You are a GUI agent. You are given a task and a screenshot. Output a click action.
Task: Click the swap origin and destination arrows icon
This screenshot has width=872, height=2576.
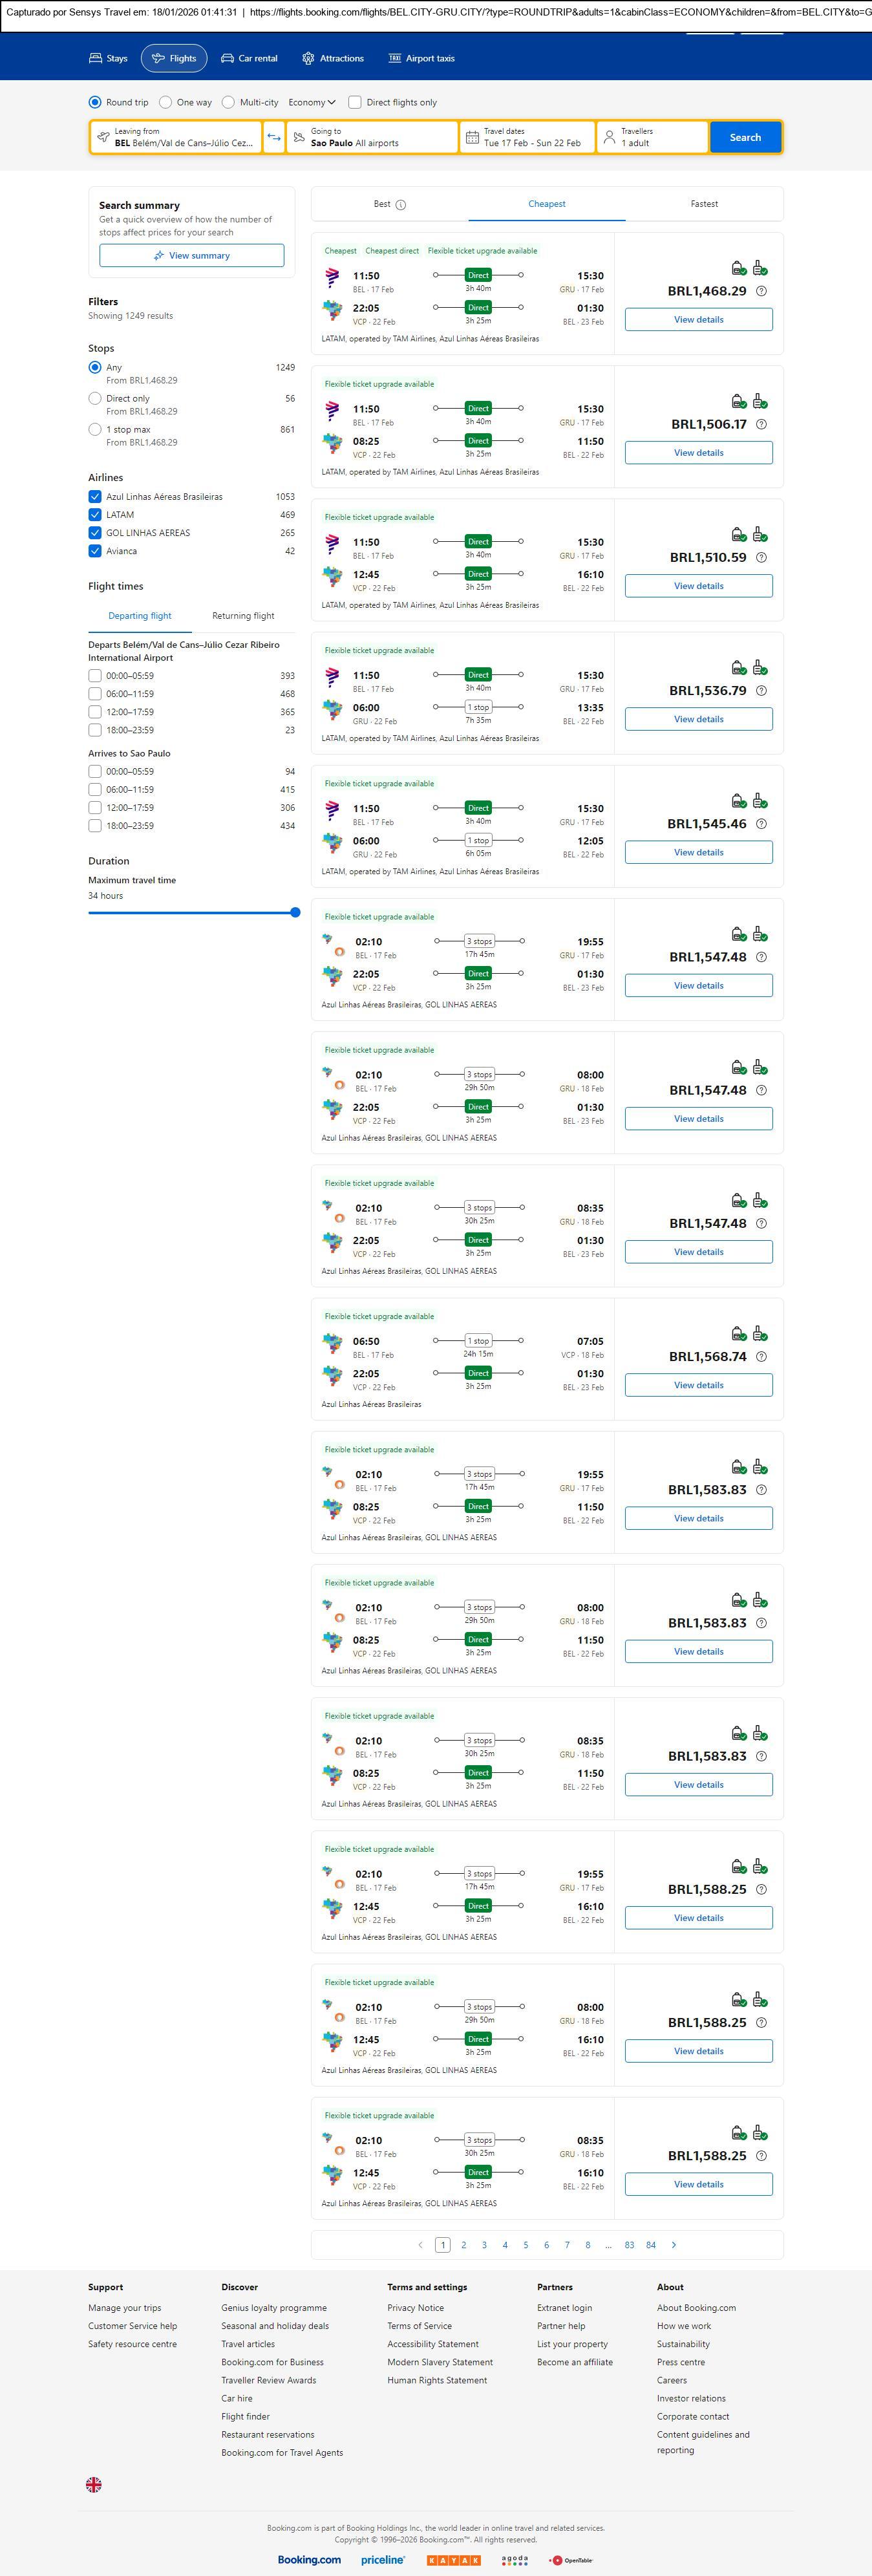pos(274,137)
